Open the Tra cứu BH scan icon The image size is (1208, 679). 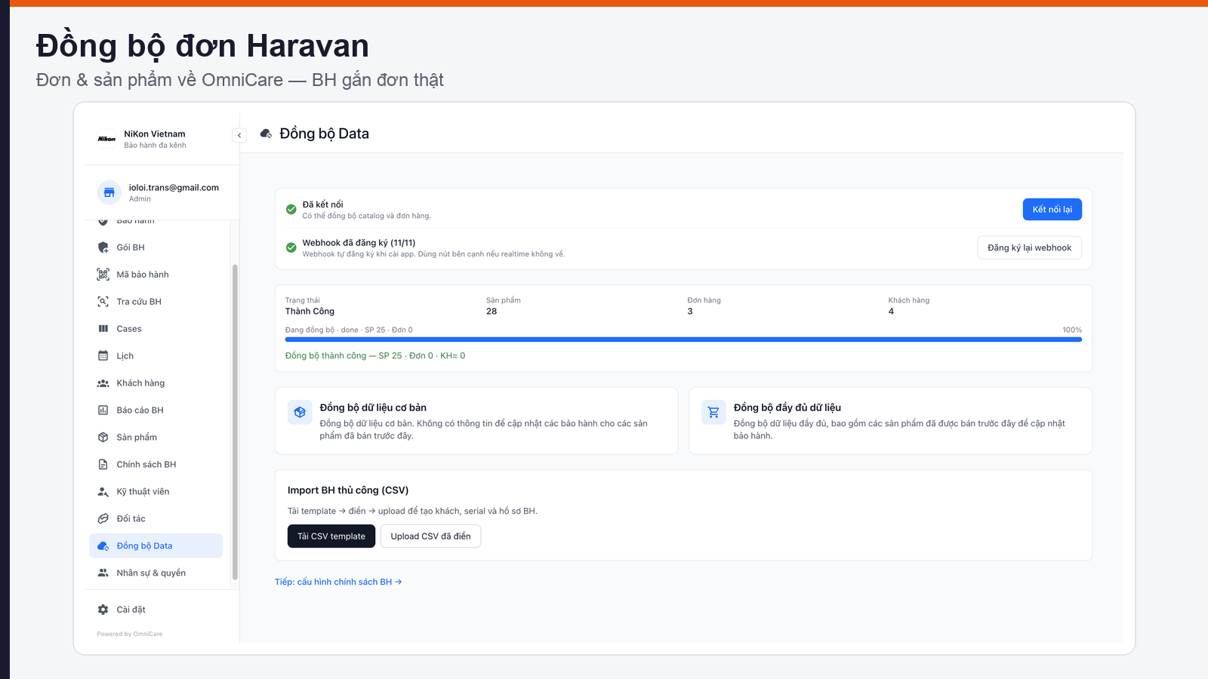coord(103,302)
